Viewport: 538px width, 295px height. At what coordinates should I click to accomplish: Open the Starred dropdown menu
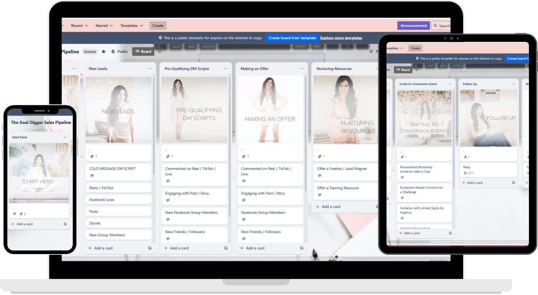coord(104,26)
